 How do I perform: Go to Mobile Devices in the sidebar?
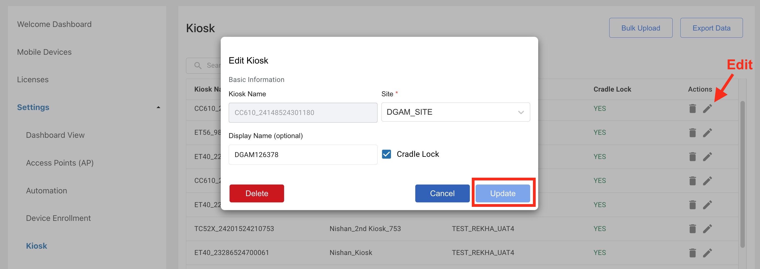44,52
